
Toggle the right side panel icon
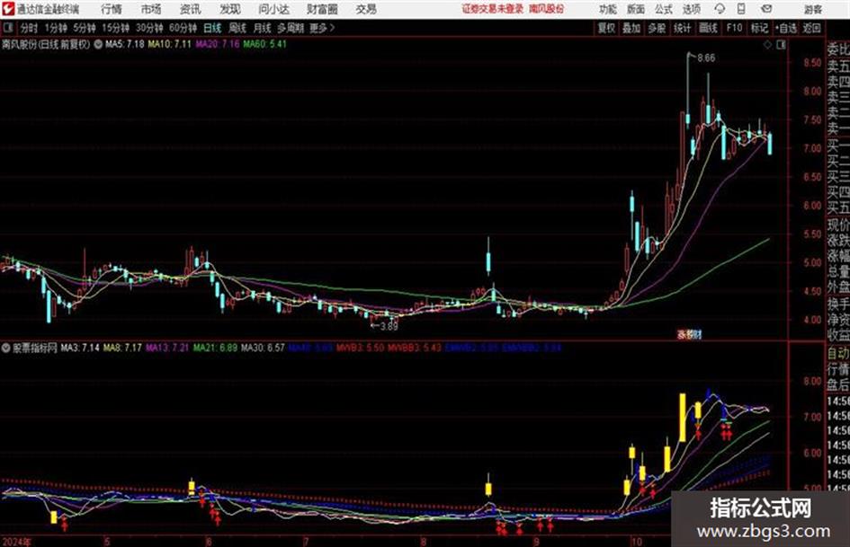tap(781, 45)
